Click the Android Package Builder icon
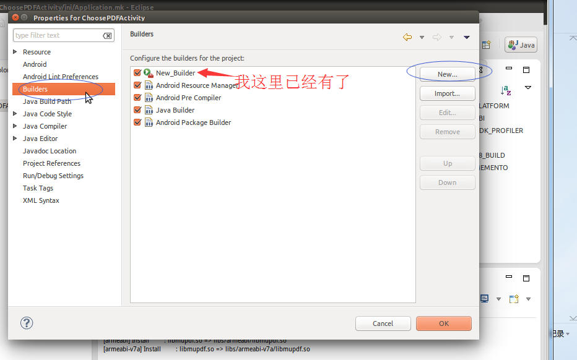Screen dimensions: 577x360 (149, 122)
